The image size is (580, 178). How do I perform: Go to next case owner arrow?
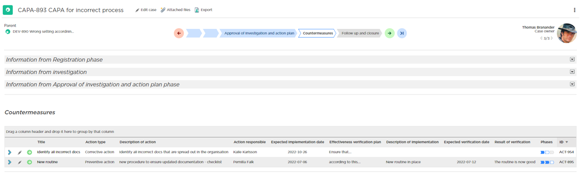tap(551, 38)
